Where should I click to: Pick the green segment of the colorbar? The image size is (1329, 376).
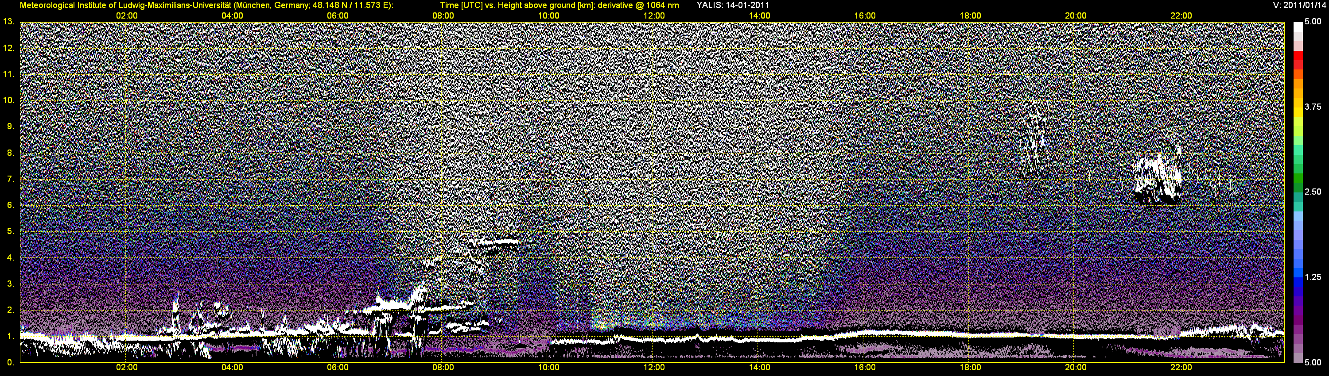coord(1298,179)
